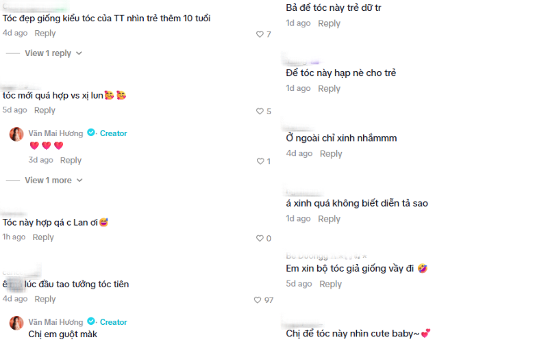Like the comment with 97 hearts

click(258, 300)
